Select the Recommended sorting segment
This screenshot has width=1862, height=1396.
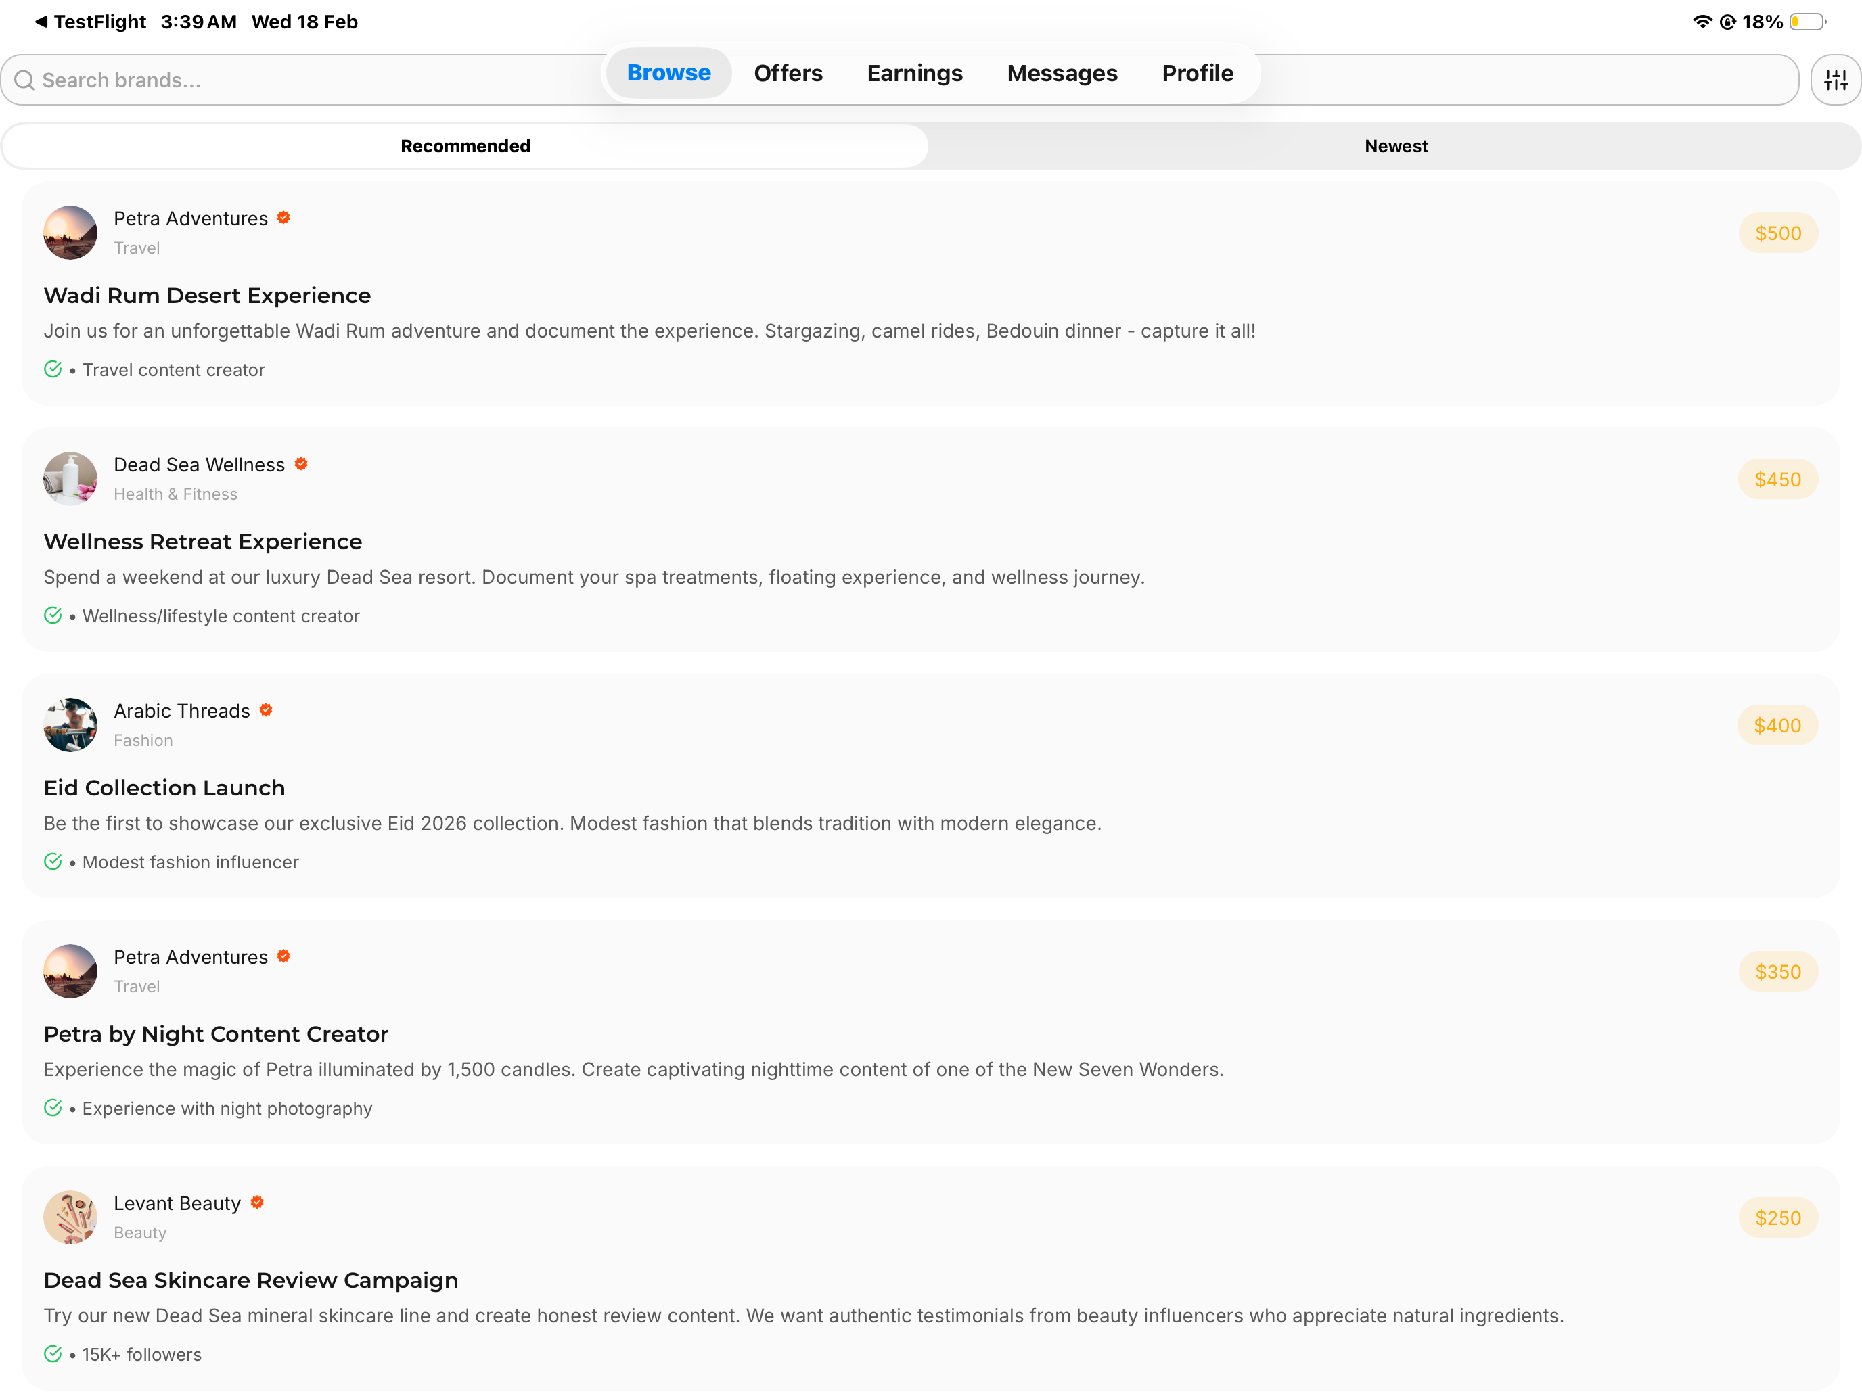tap(465, 146)
